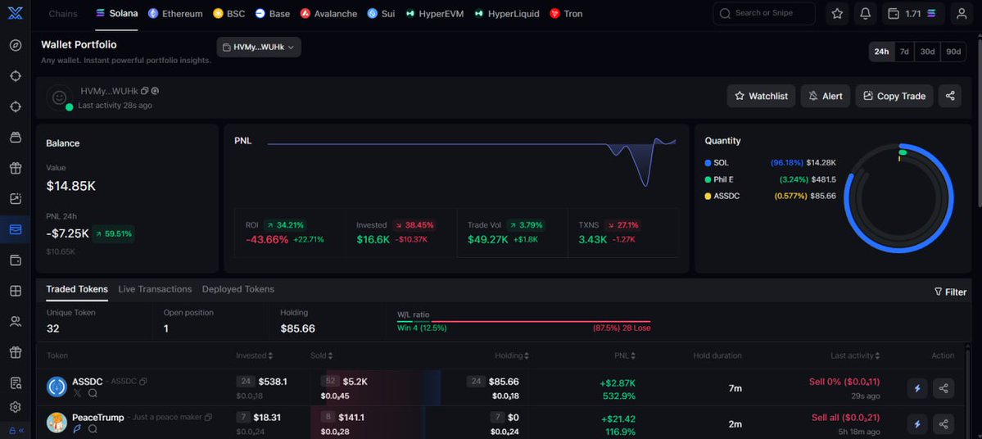Viewport: 982px width, 439px height.
Task: Switch to the Solana chain
Action: pos(116,13)
